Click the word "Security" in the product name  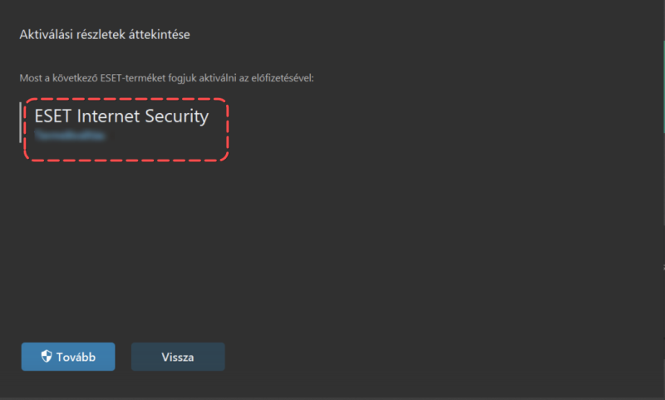point(177,117)
